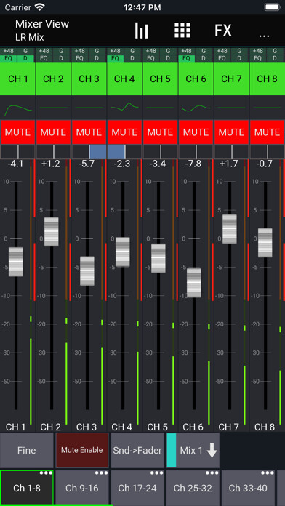Click the CH 1 pan control

point(17,152)
